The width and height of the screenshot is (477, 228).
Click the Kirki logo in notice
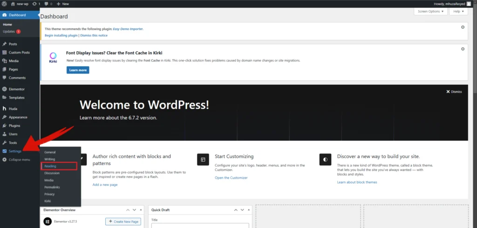click(x=53, y=57)
